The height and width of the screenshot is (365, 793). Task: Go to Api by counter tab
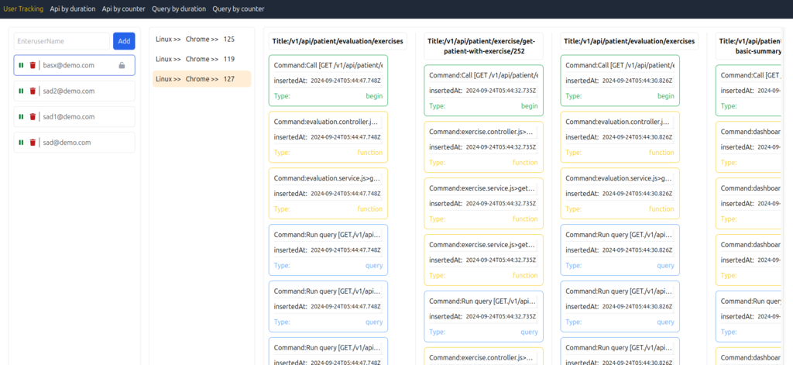[123, 9]
